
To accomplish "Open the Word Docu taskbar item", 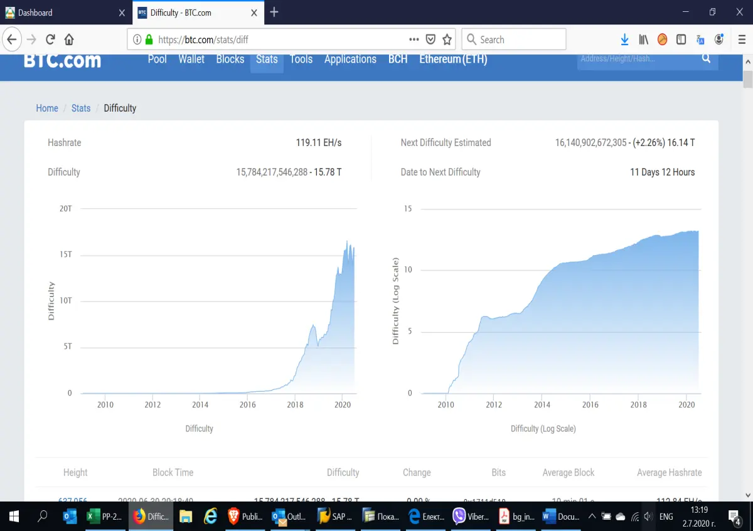I will tap(562, 517).
